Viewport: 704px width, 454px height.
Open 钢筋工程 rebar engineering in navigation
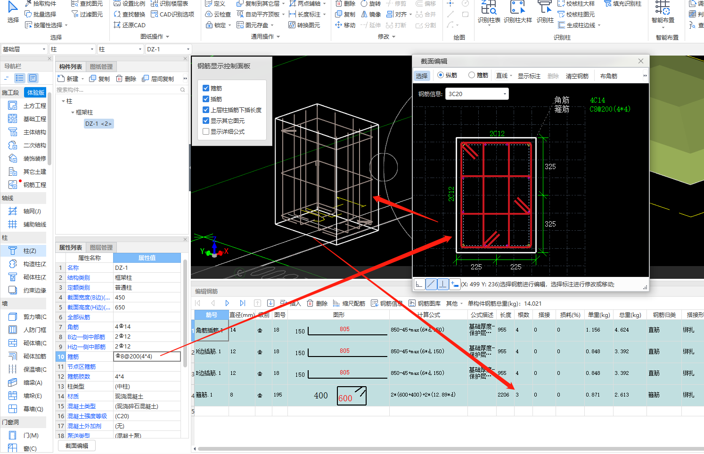[27, 185]
